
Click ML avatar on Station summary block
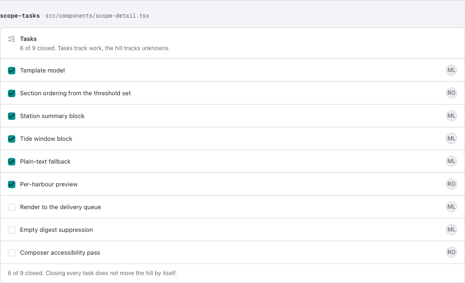pyautogui.click(x=452, y=116)
